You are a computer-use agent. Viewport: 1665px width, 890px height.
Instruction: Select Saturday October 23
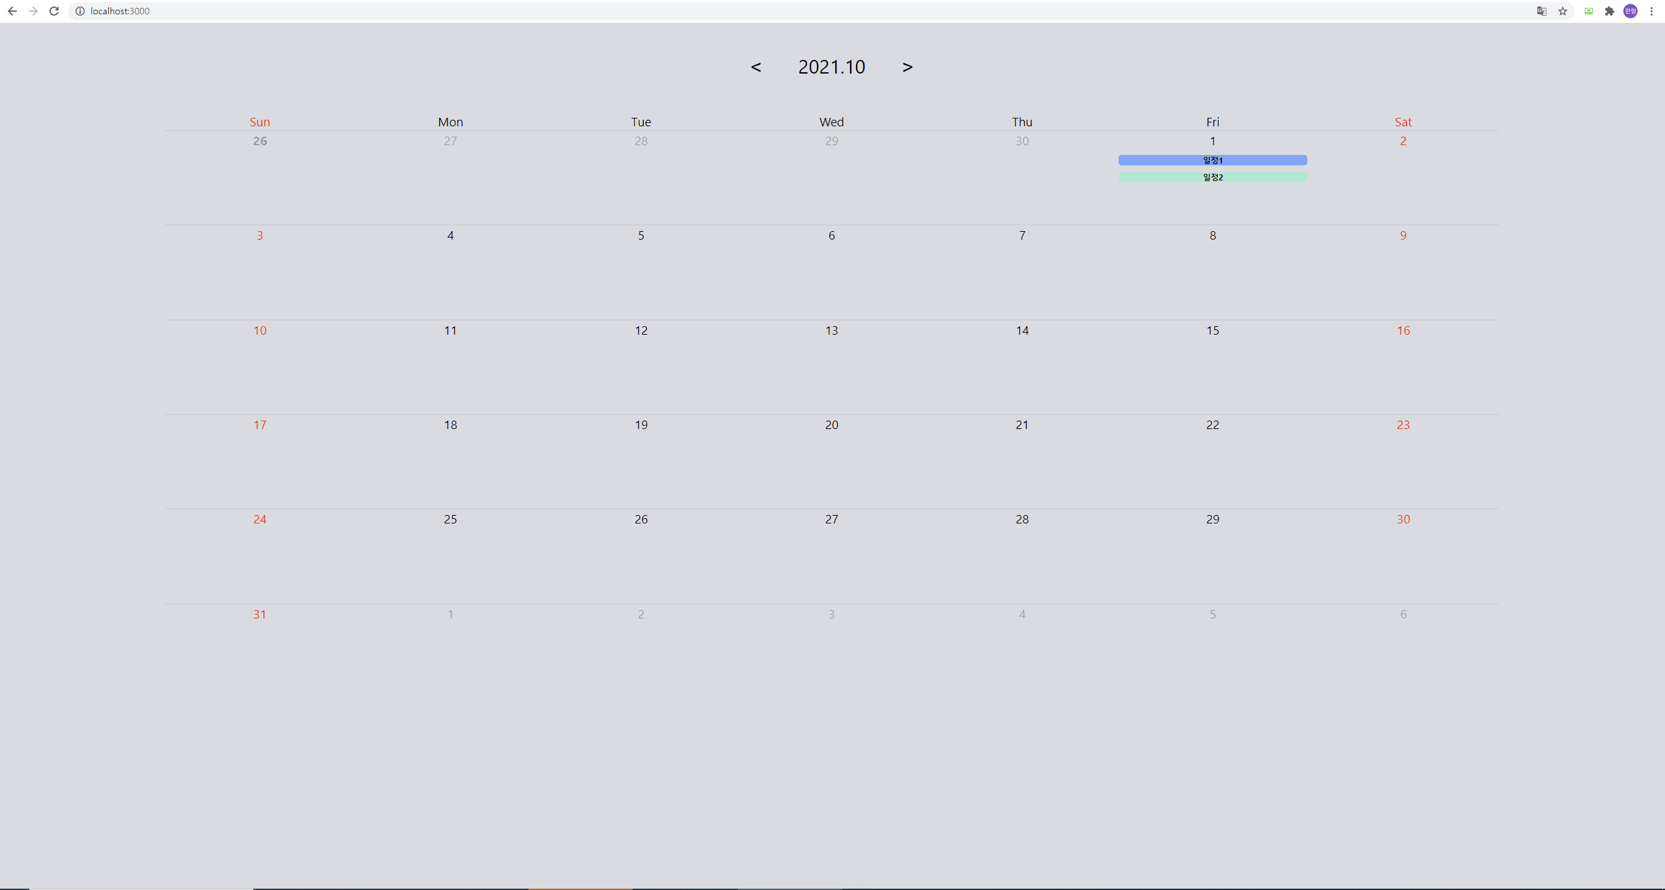pyautogui.click(x=1403, y=425)
